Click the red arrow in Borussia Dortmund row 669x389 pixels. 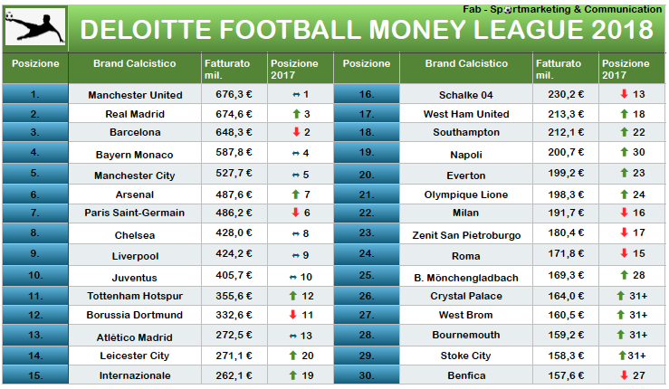(292, 314)
